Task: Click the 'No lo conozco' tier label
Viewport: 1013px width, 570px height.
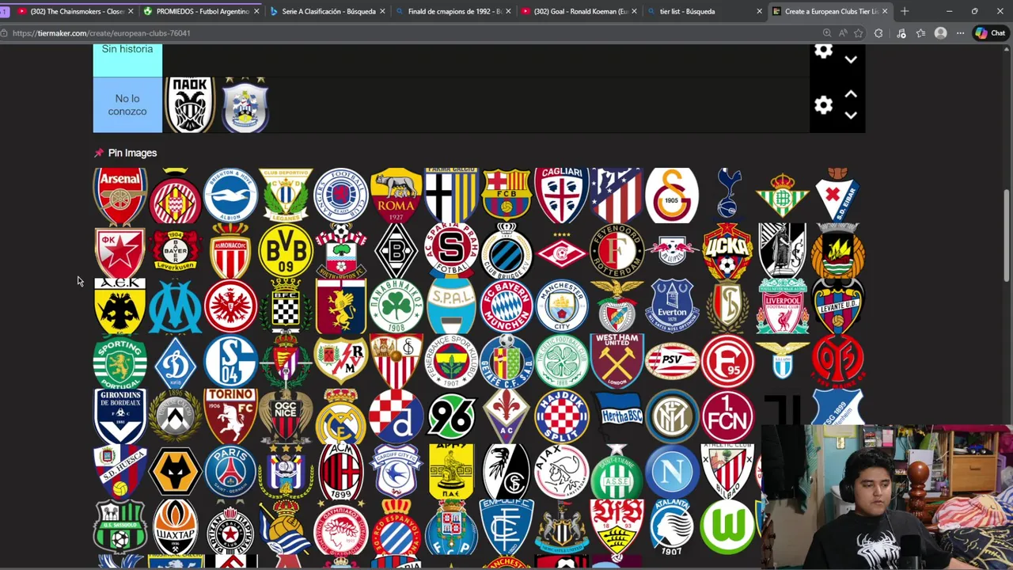Action: pyautogui.click(x=127, y=104)
